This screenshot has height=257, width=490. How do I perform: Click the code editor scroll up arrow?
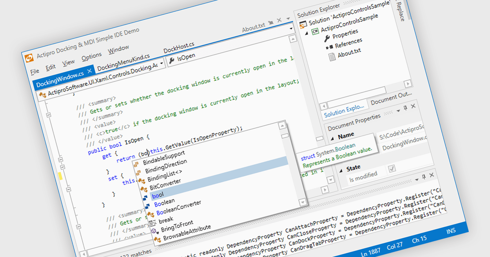point(293,39)
